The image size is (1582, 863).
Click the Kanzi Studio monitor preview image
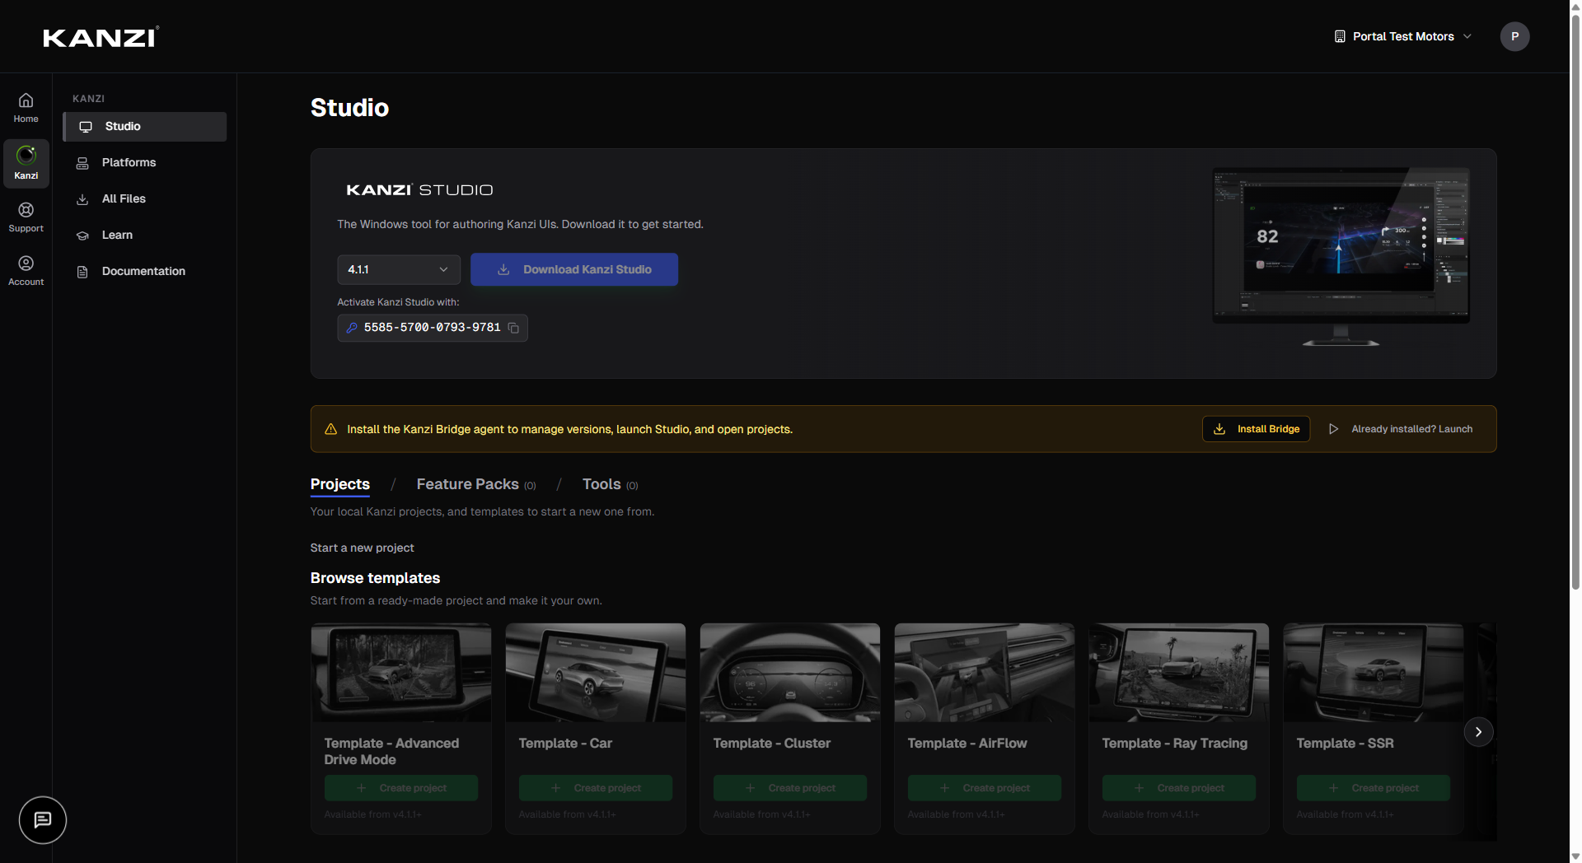tap(1341, 256)
